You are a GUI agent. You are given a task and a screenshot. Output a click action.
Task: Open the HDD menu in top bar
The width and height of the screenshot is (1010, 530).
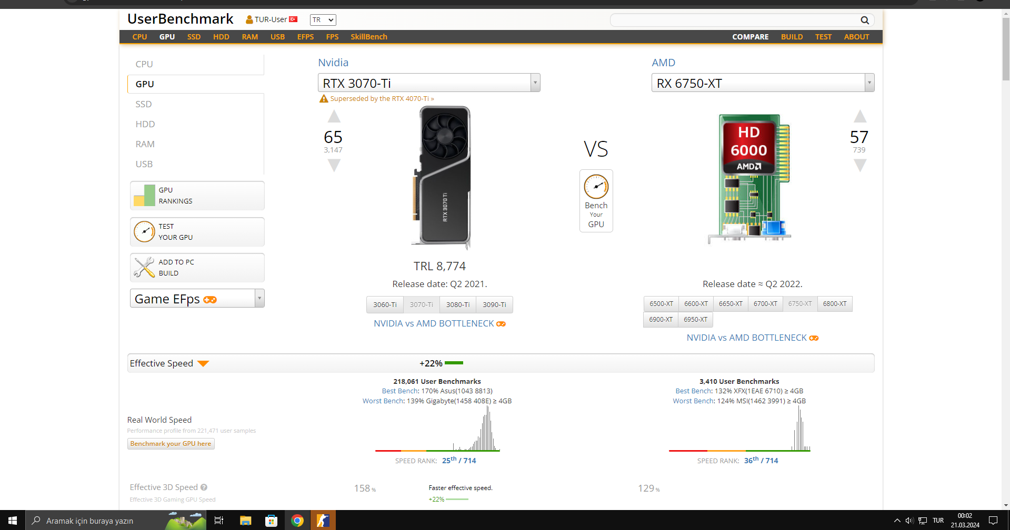point(221,37)
